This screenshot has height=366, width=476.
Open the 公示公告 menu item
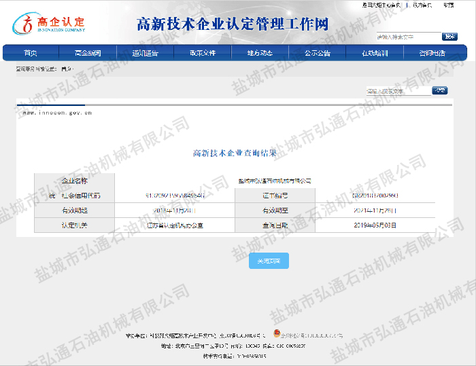tap(318, 53)
